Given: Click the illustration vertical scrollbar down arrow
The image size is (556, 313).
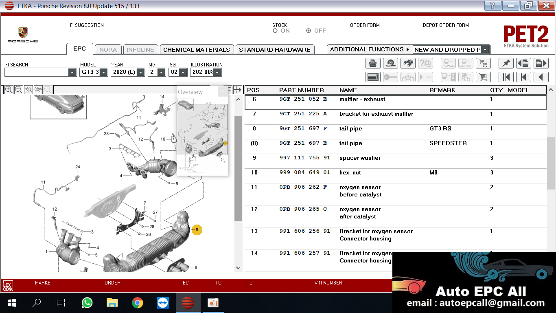Looking at the screenshot, I should pos(238,268).
